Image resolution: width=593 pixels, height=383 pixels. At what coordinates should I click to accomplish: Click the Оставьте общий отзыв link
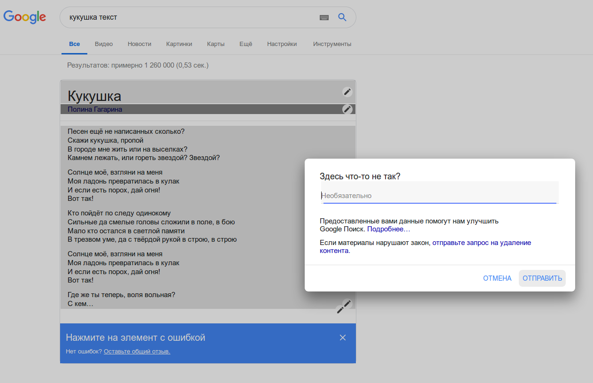137,351
